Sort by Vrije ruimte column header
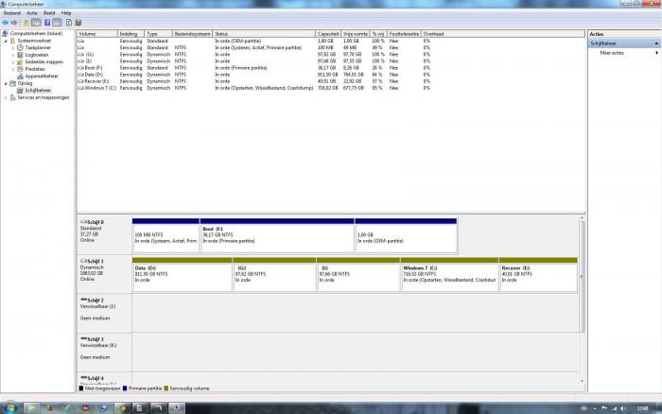This screenshot has height=414, width=662. (355, 34)
